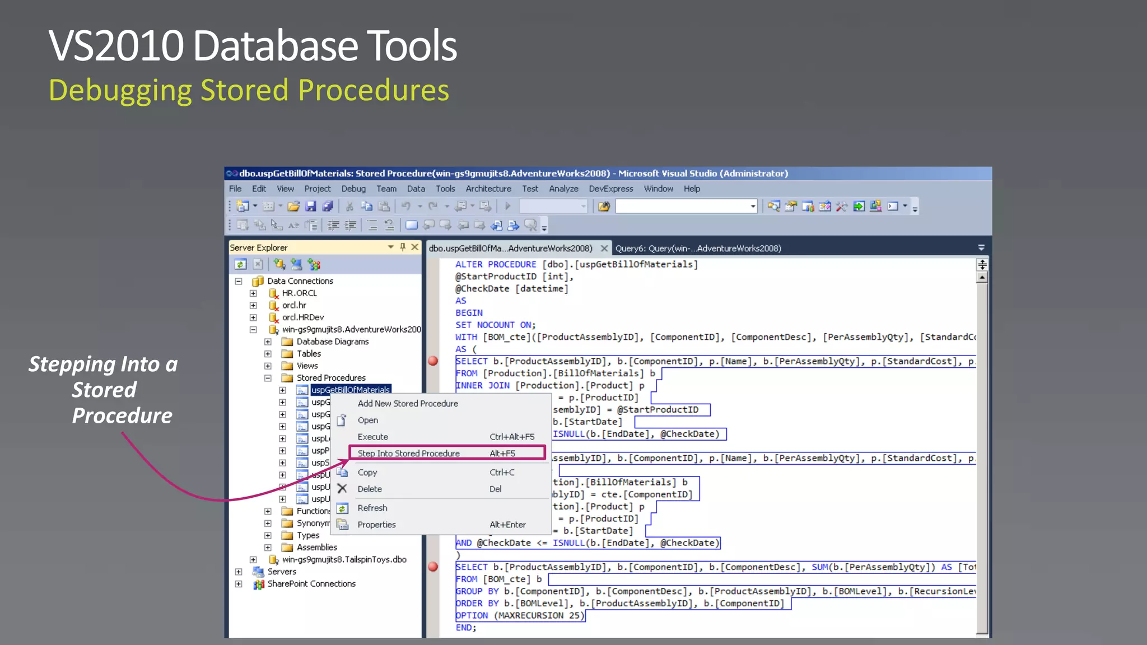Expand the SharePoint Connections node
Image resolution: width=1147 pixels, height=645 pixels.
click(x=239, y=584)
